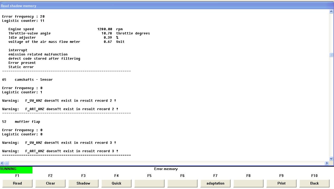Select the adaptation button under F7
The height and width of the screenshot is (189, 334).
(215, 183)
